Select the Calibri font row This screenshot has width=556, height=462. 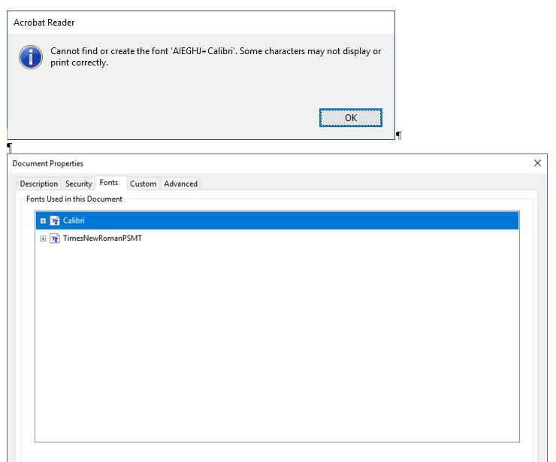(277, 220)
